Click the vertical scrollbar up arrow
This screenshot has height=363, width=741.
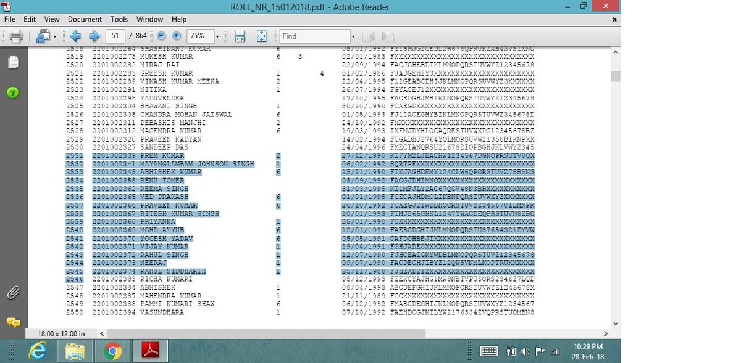point(615,53)
